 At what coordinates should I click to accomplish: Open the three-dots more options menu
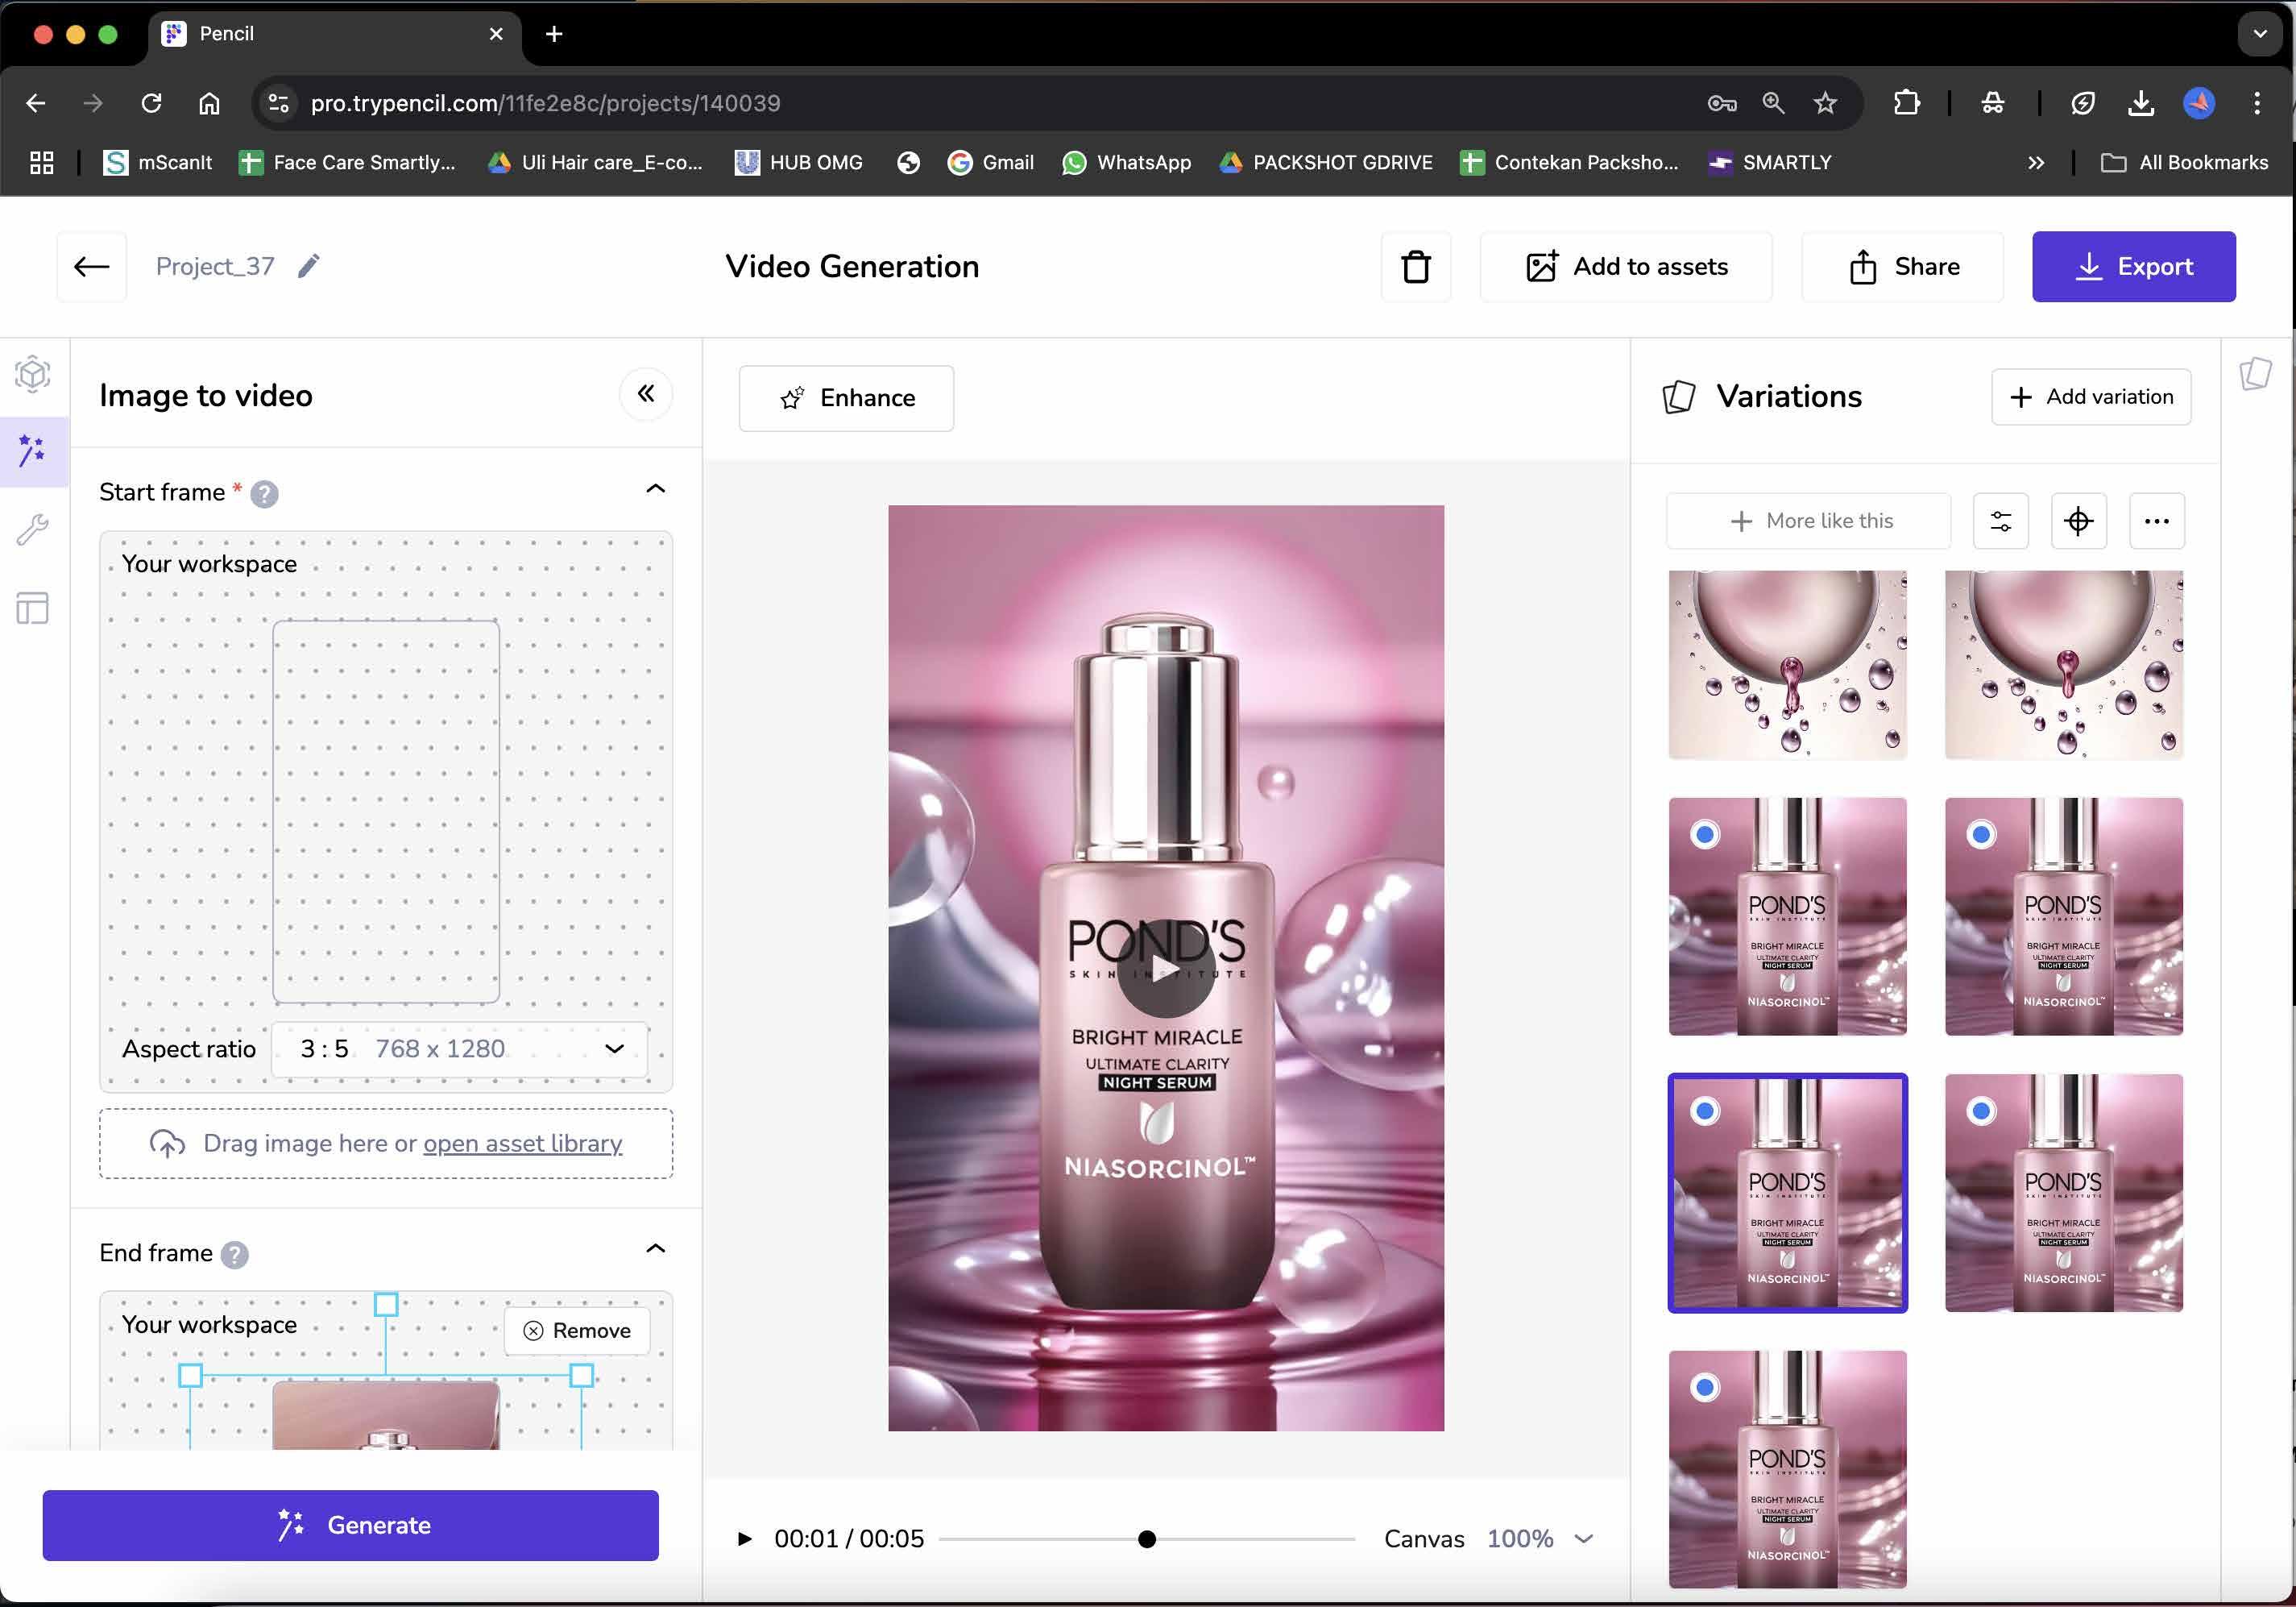click(x=2156, y=521)
